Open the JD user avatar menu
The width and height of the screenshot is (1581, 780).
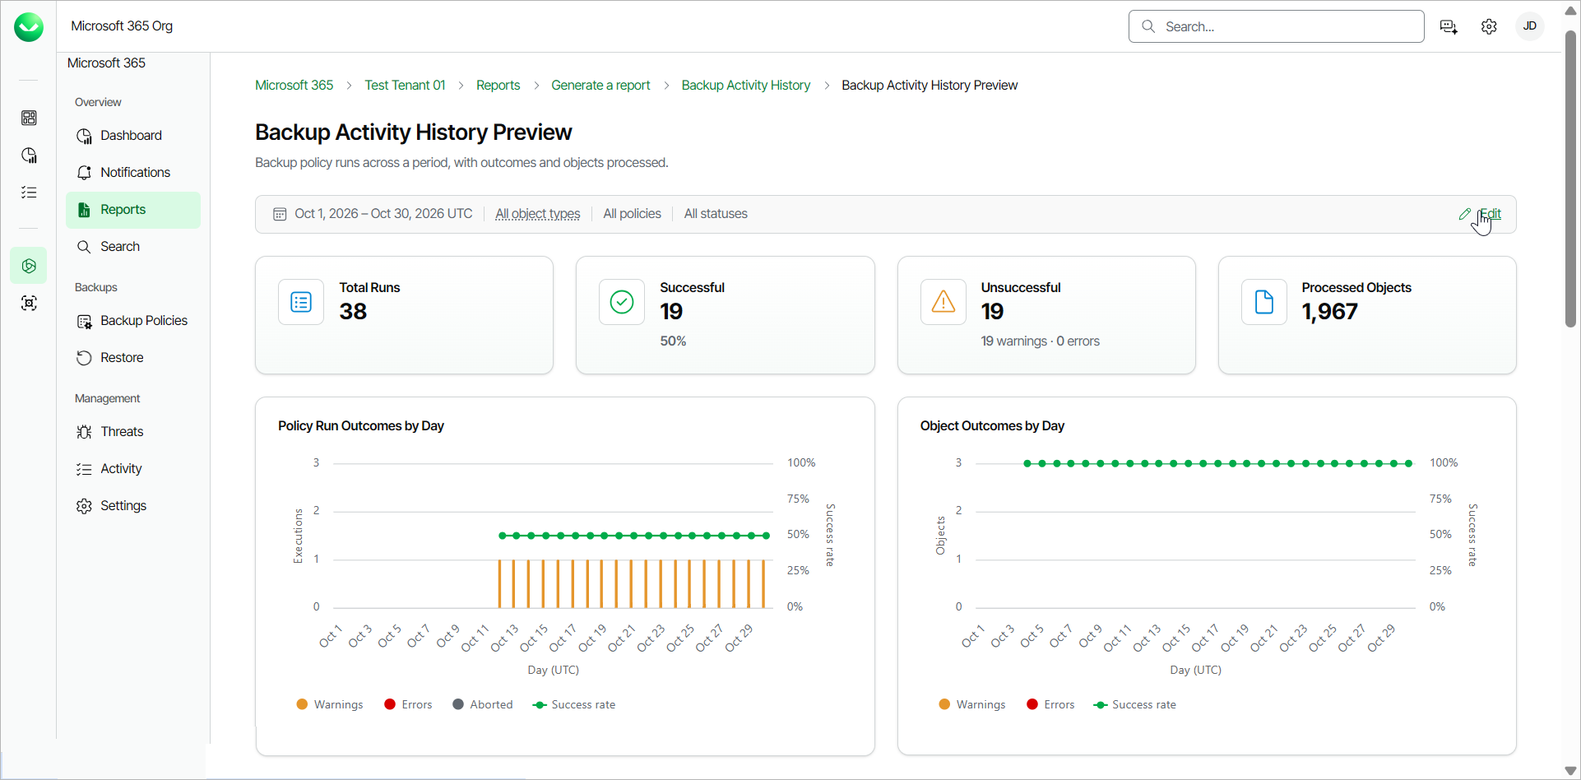click(1530, 26)
